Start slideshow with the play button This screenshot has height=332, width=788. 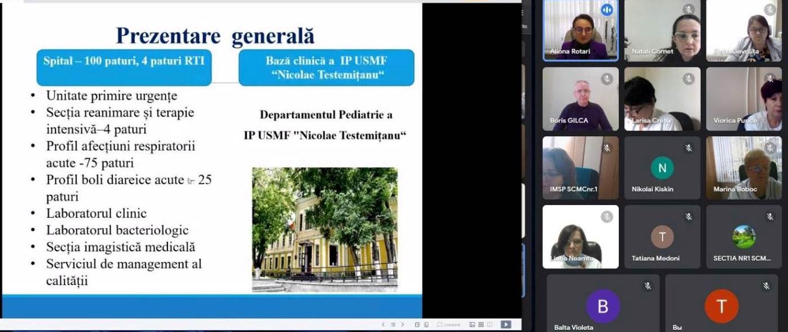pyautogui.click(x=505, y=325)
